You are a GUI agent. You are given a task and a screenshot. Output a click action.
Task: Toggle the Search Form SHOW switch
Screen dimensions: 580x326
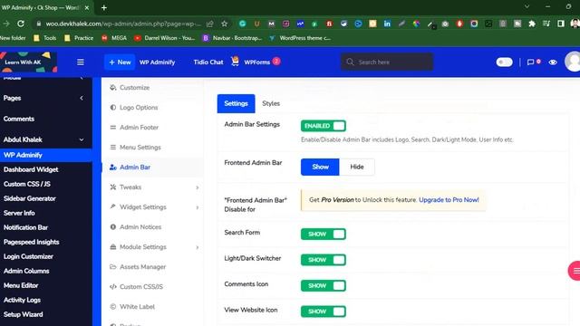[x=324, y=234]
